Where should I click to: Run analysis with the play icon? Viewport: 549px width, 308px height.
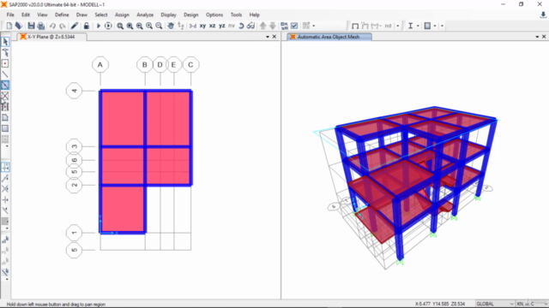tap(99, 26)
